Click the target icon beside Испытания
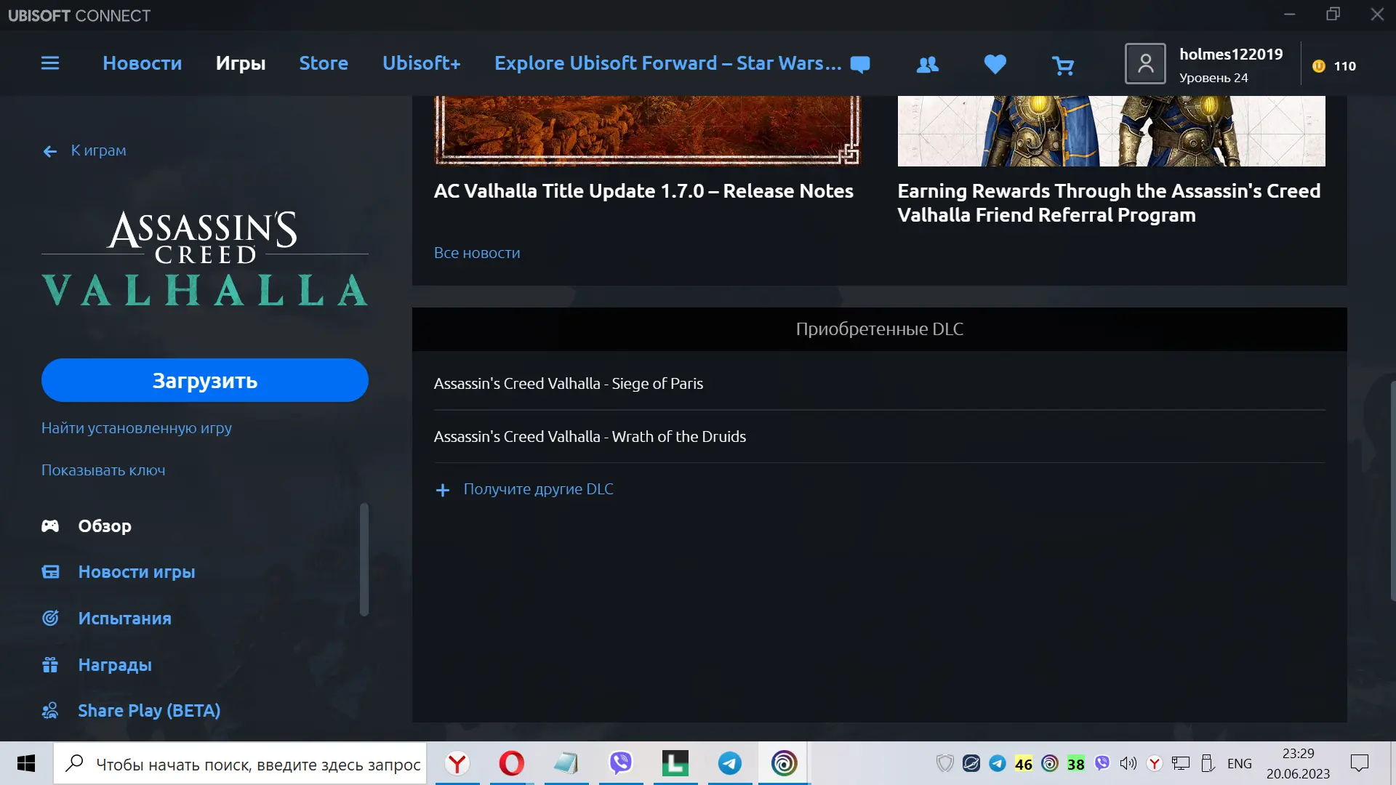The image size is (1396, 785). tap(50, 618)
